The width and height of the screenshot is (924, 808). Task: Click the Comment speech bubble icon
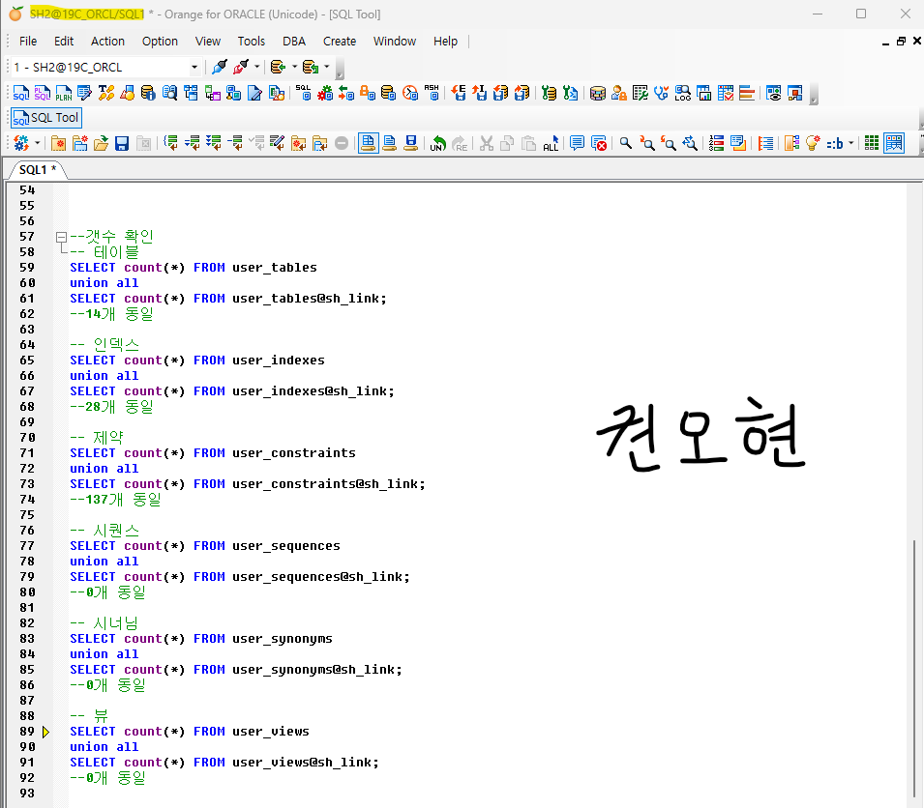[x=577, y=143]
